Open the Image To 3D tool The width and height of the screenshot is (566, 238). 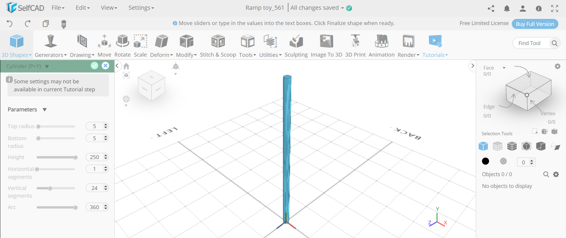(326, 42)
